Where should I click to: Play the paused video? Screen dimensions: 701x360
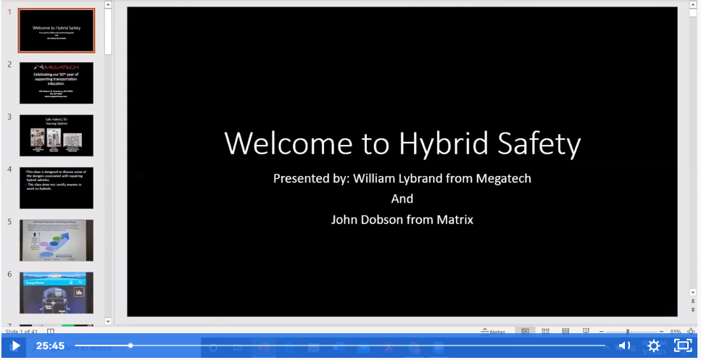click(16, 346)
